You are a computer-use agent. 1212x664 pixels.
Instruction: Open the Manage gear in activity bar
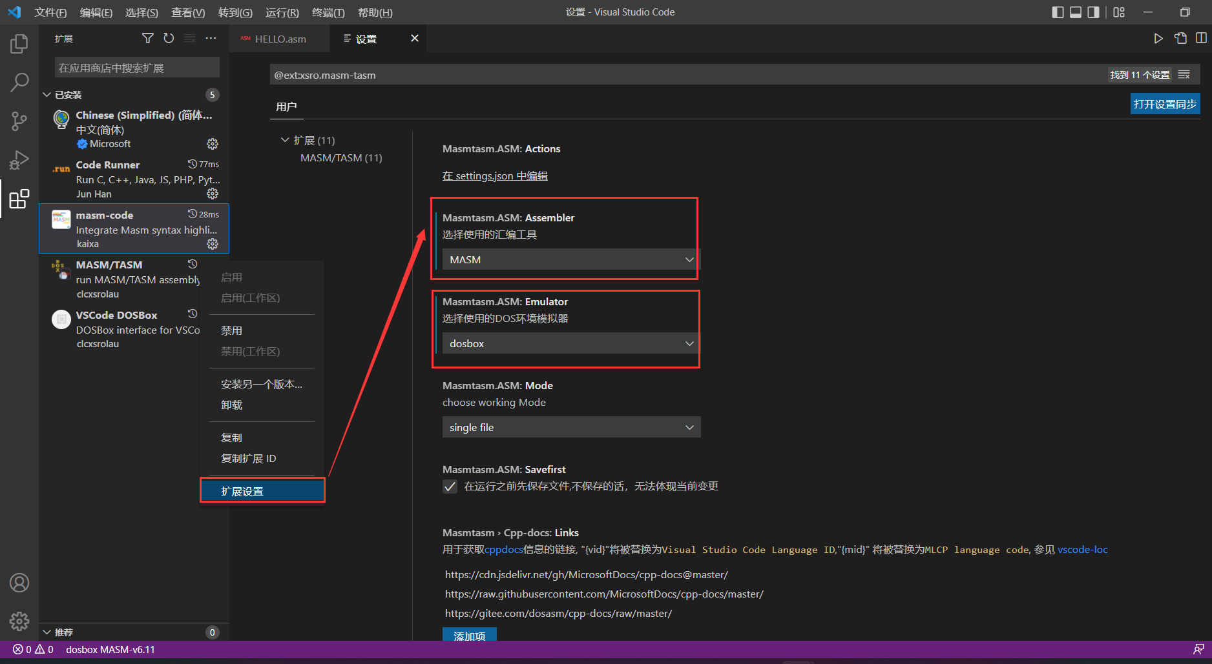pyautogui.click(x=19, y=621)
